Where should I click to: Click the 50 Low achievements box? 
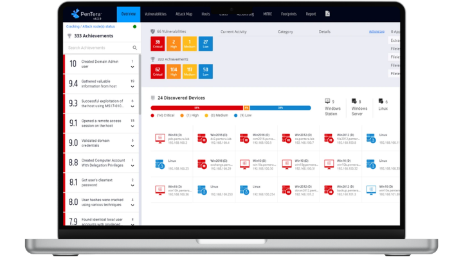click(206, 71)
